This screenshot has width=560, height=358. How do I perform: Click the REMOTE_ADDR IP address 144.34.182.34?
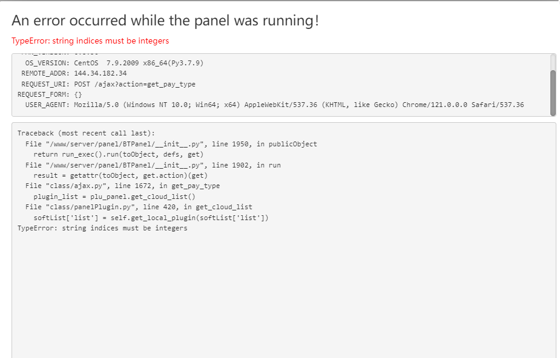coord(100,73)
